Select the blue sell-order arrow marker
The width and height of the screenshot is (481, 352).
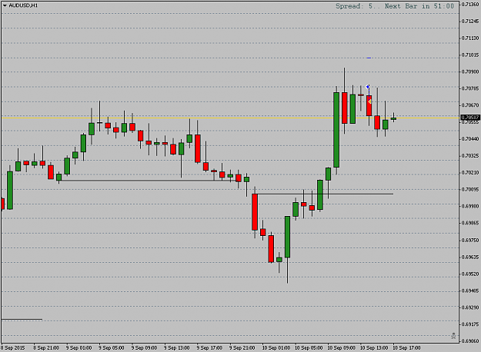click(x=368, y=87)
